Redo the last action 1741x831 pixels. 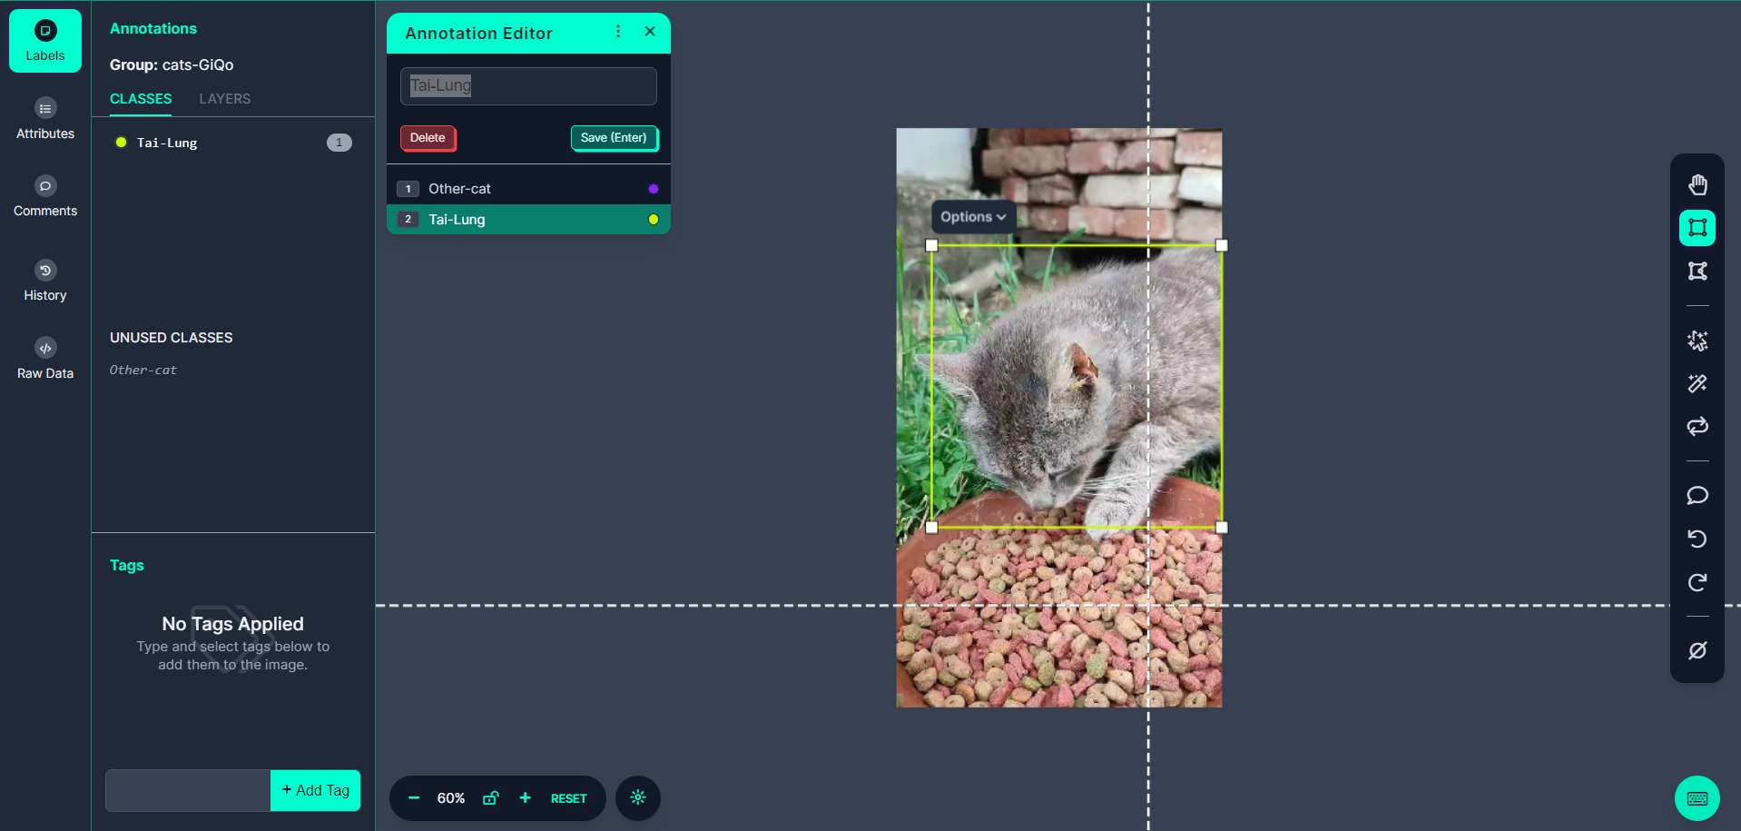(x=1697, y=582)
